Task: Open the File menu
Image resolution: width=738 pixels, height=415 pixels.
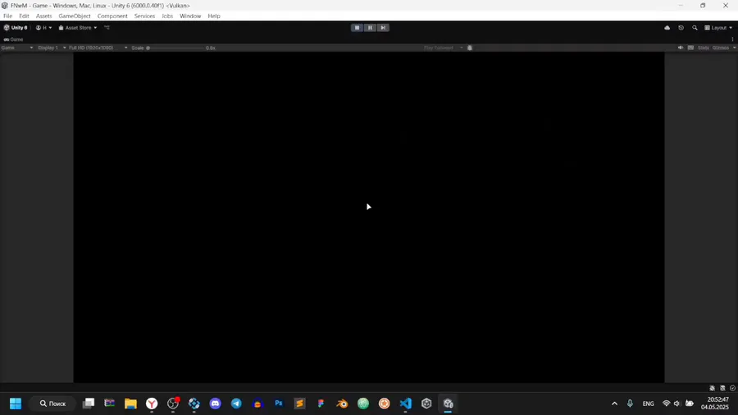Action: point(7,16)
